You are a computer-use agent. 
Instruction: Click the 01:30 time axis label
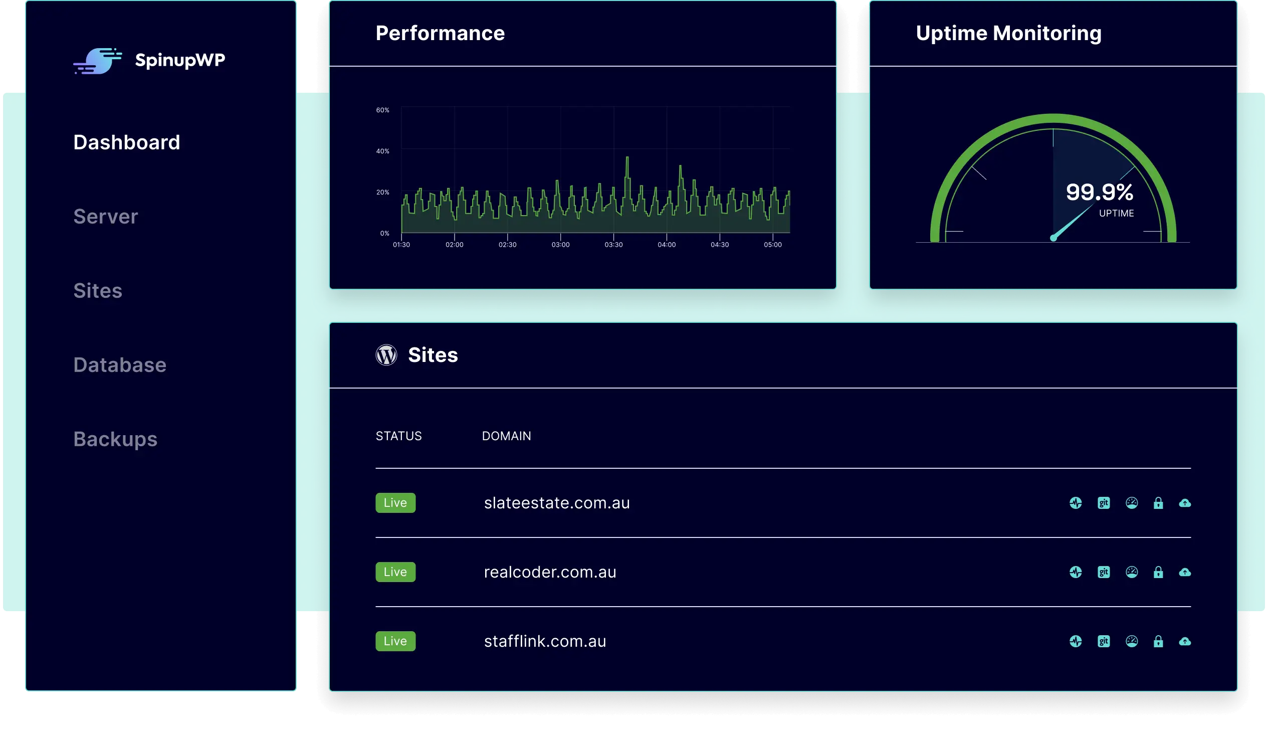click(401, 245)
